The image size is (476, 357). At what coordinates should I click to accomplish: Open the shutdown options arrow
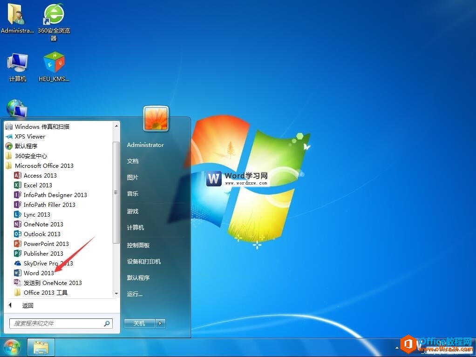(160, 324)
